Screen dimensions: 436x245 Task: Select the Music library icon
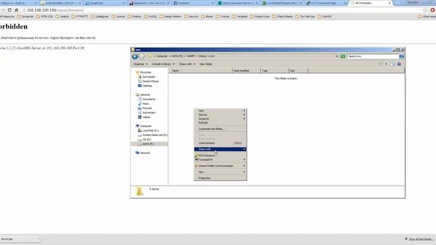140,103
